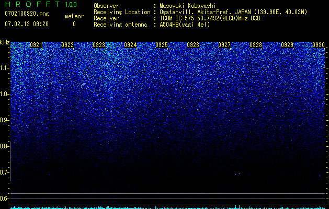Click the 1.1 frequency axis label
Viewport: 329px width, 209px height.
coord(4,68)
